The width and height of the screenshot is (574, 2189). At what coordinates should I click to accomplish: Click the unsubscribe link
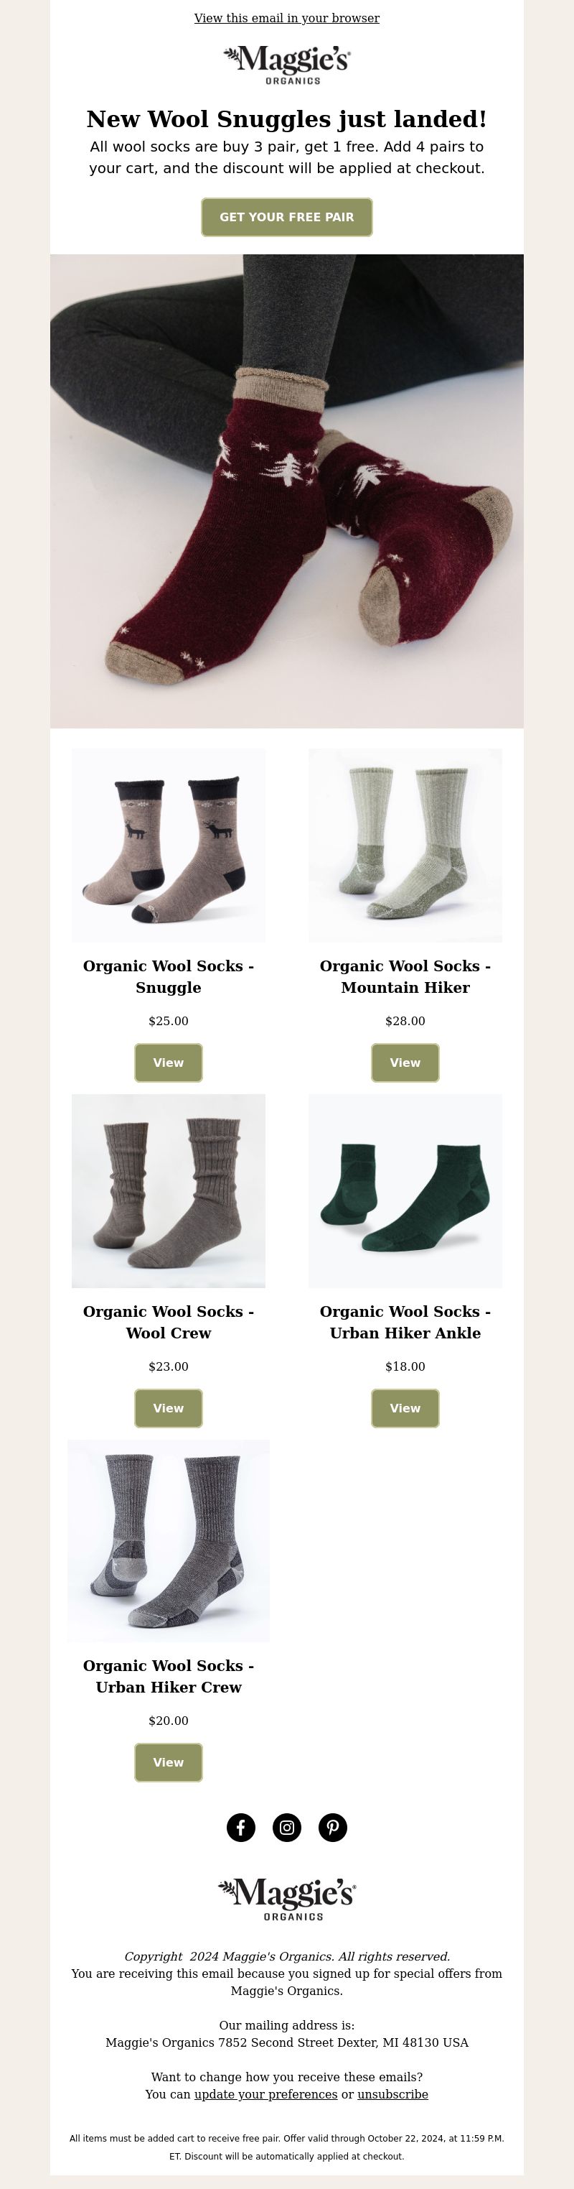click(x=392, y=2094)
